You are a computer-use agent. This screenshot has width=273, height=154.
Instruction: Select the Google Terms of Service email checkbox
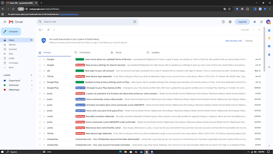tap(40, 60)
